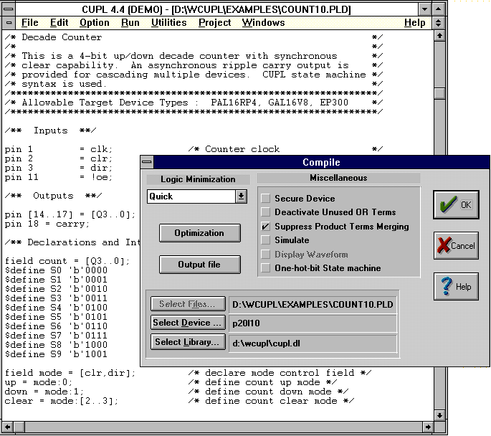The height and width of the screenshot is (436, 491).
Task: Click the document restore arrows icon
Action: (439, 23)
